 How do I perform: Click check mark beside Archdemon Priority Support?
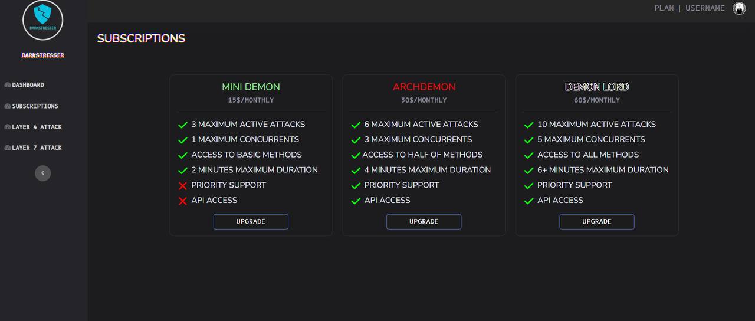[356, 186]
